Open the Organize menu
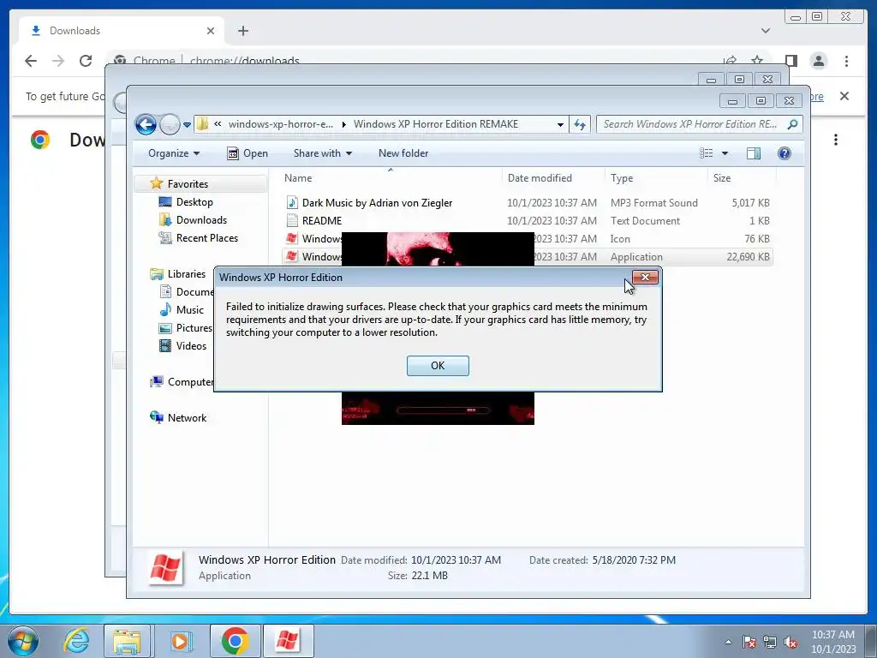Image resolution: width=877 pixels, height=658 pixels. [x=173, y=153]
